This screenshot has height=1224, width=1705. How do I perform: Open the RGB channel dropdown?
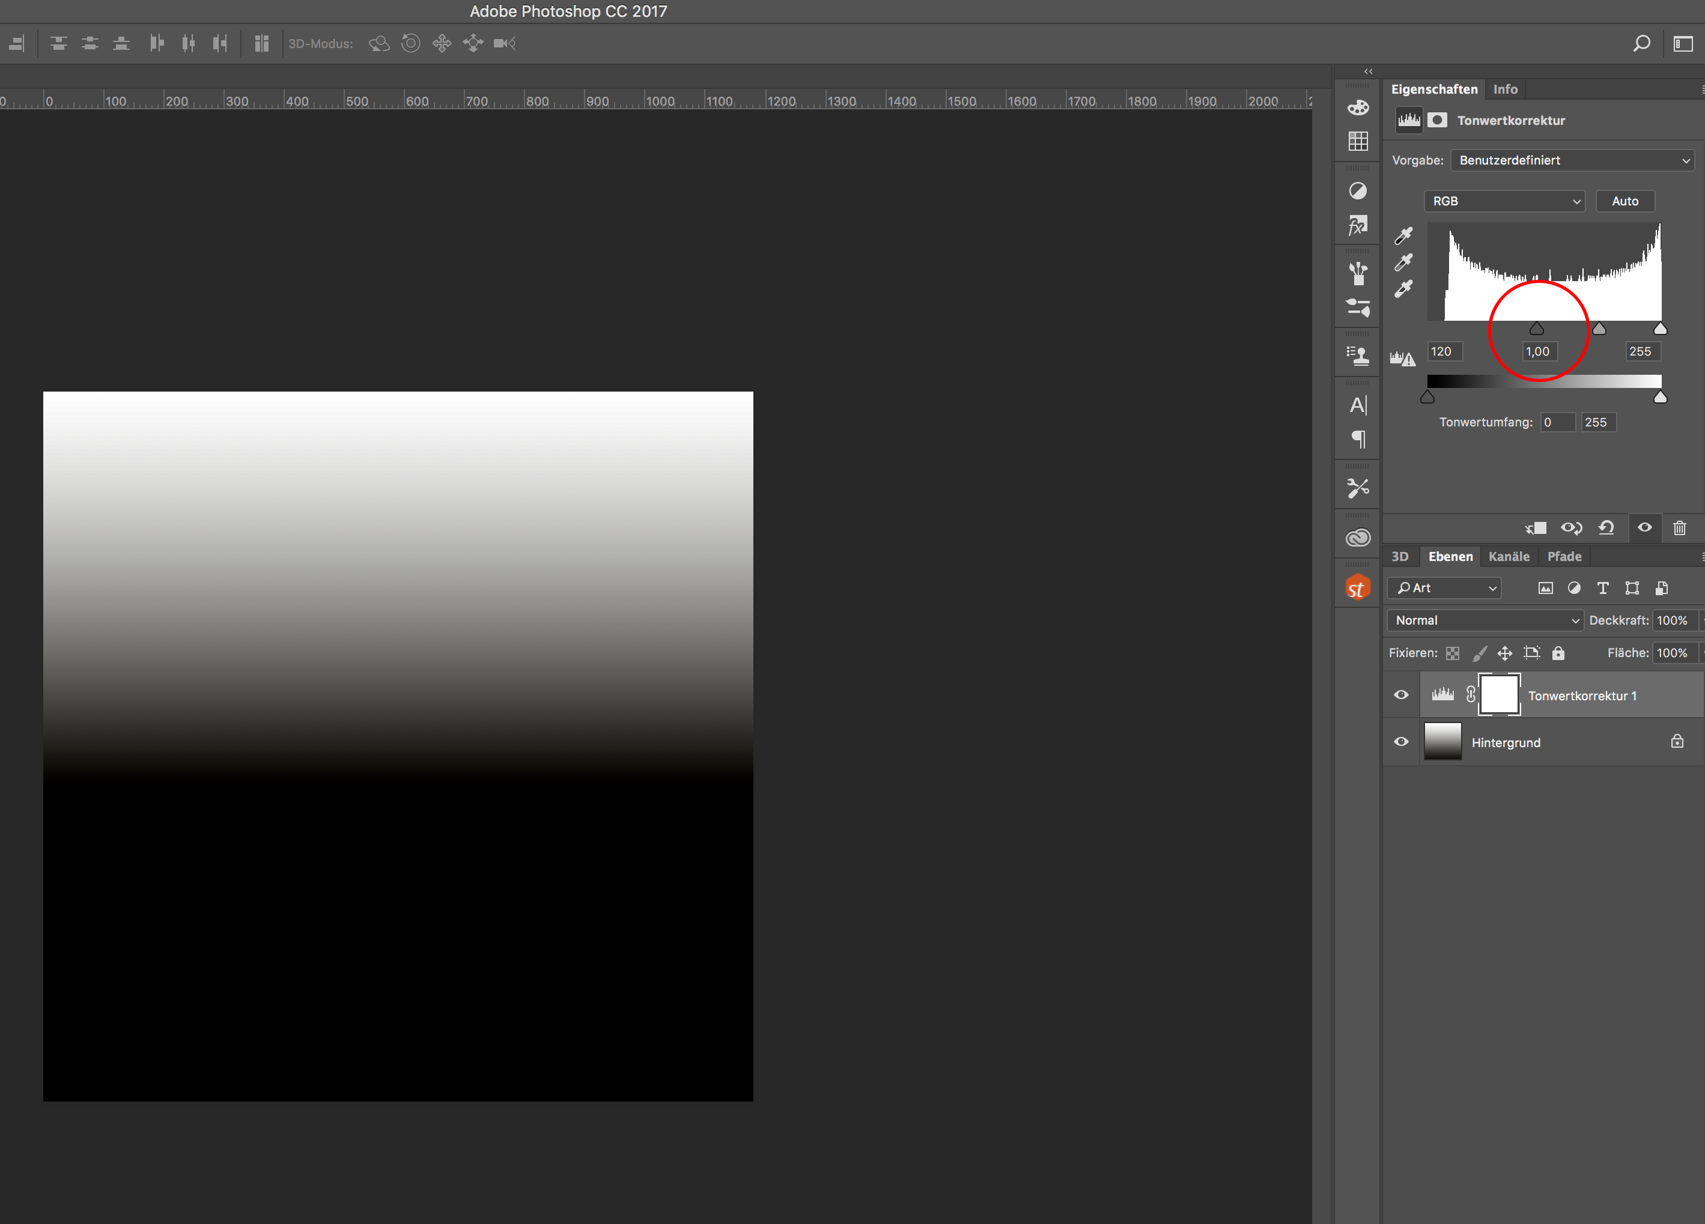click(1504, 201)
